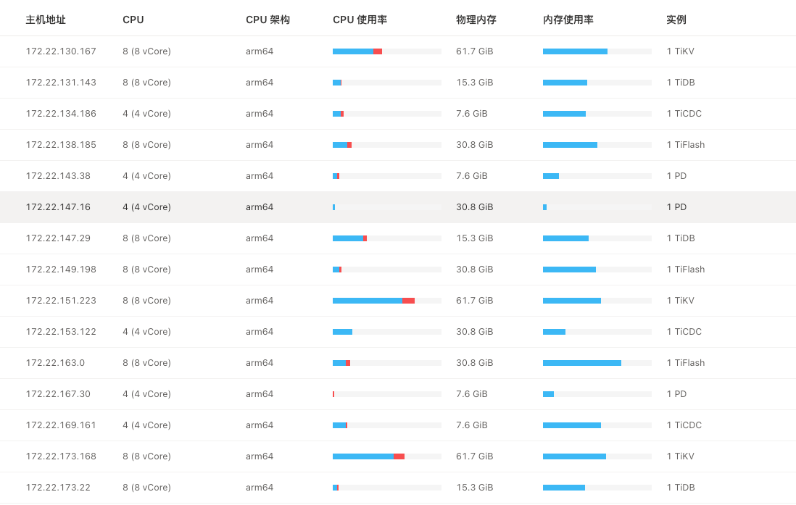
Task: Click the instance cell for 172.22.138.185
Action: [x=685, y=145]
